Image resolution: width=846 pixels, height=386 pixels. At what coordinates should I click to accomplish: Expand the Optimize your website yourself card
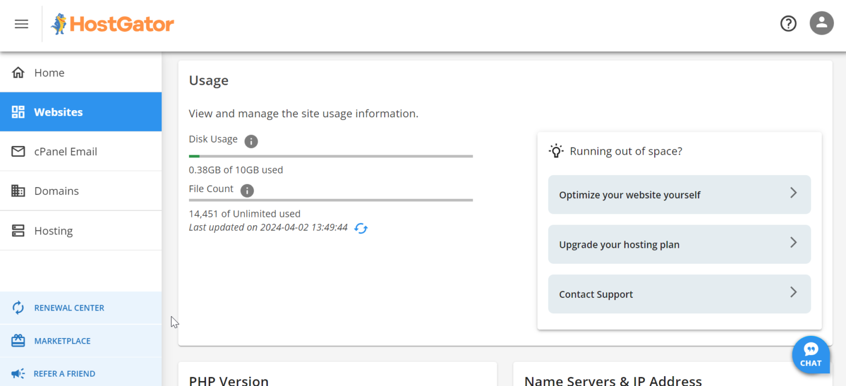click(x=679, y=194)
